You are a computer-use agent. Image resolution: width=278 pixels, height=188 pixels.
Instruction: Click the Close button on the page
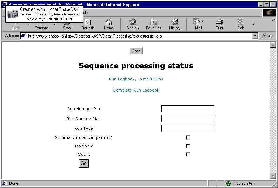[136, 51]
